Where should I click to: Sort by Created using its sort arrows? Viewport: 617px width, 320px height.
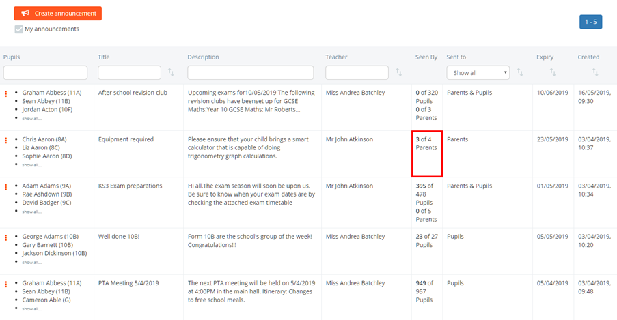pos(595,72)
